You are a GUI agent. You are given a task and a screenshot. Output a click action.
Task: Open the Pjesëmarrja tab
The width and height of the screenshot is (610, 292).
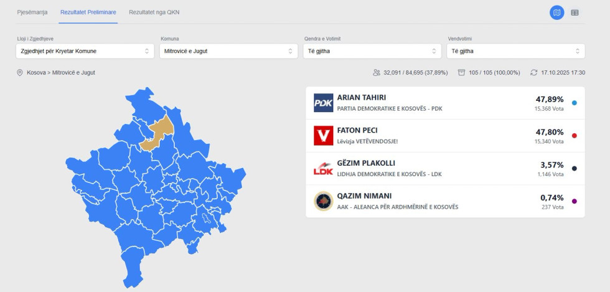(32, 12)
